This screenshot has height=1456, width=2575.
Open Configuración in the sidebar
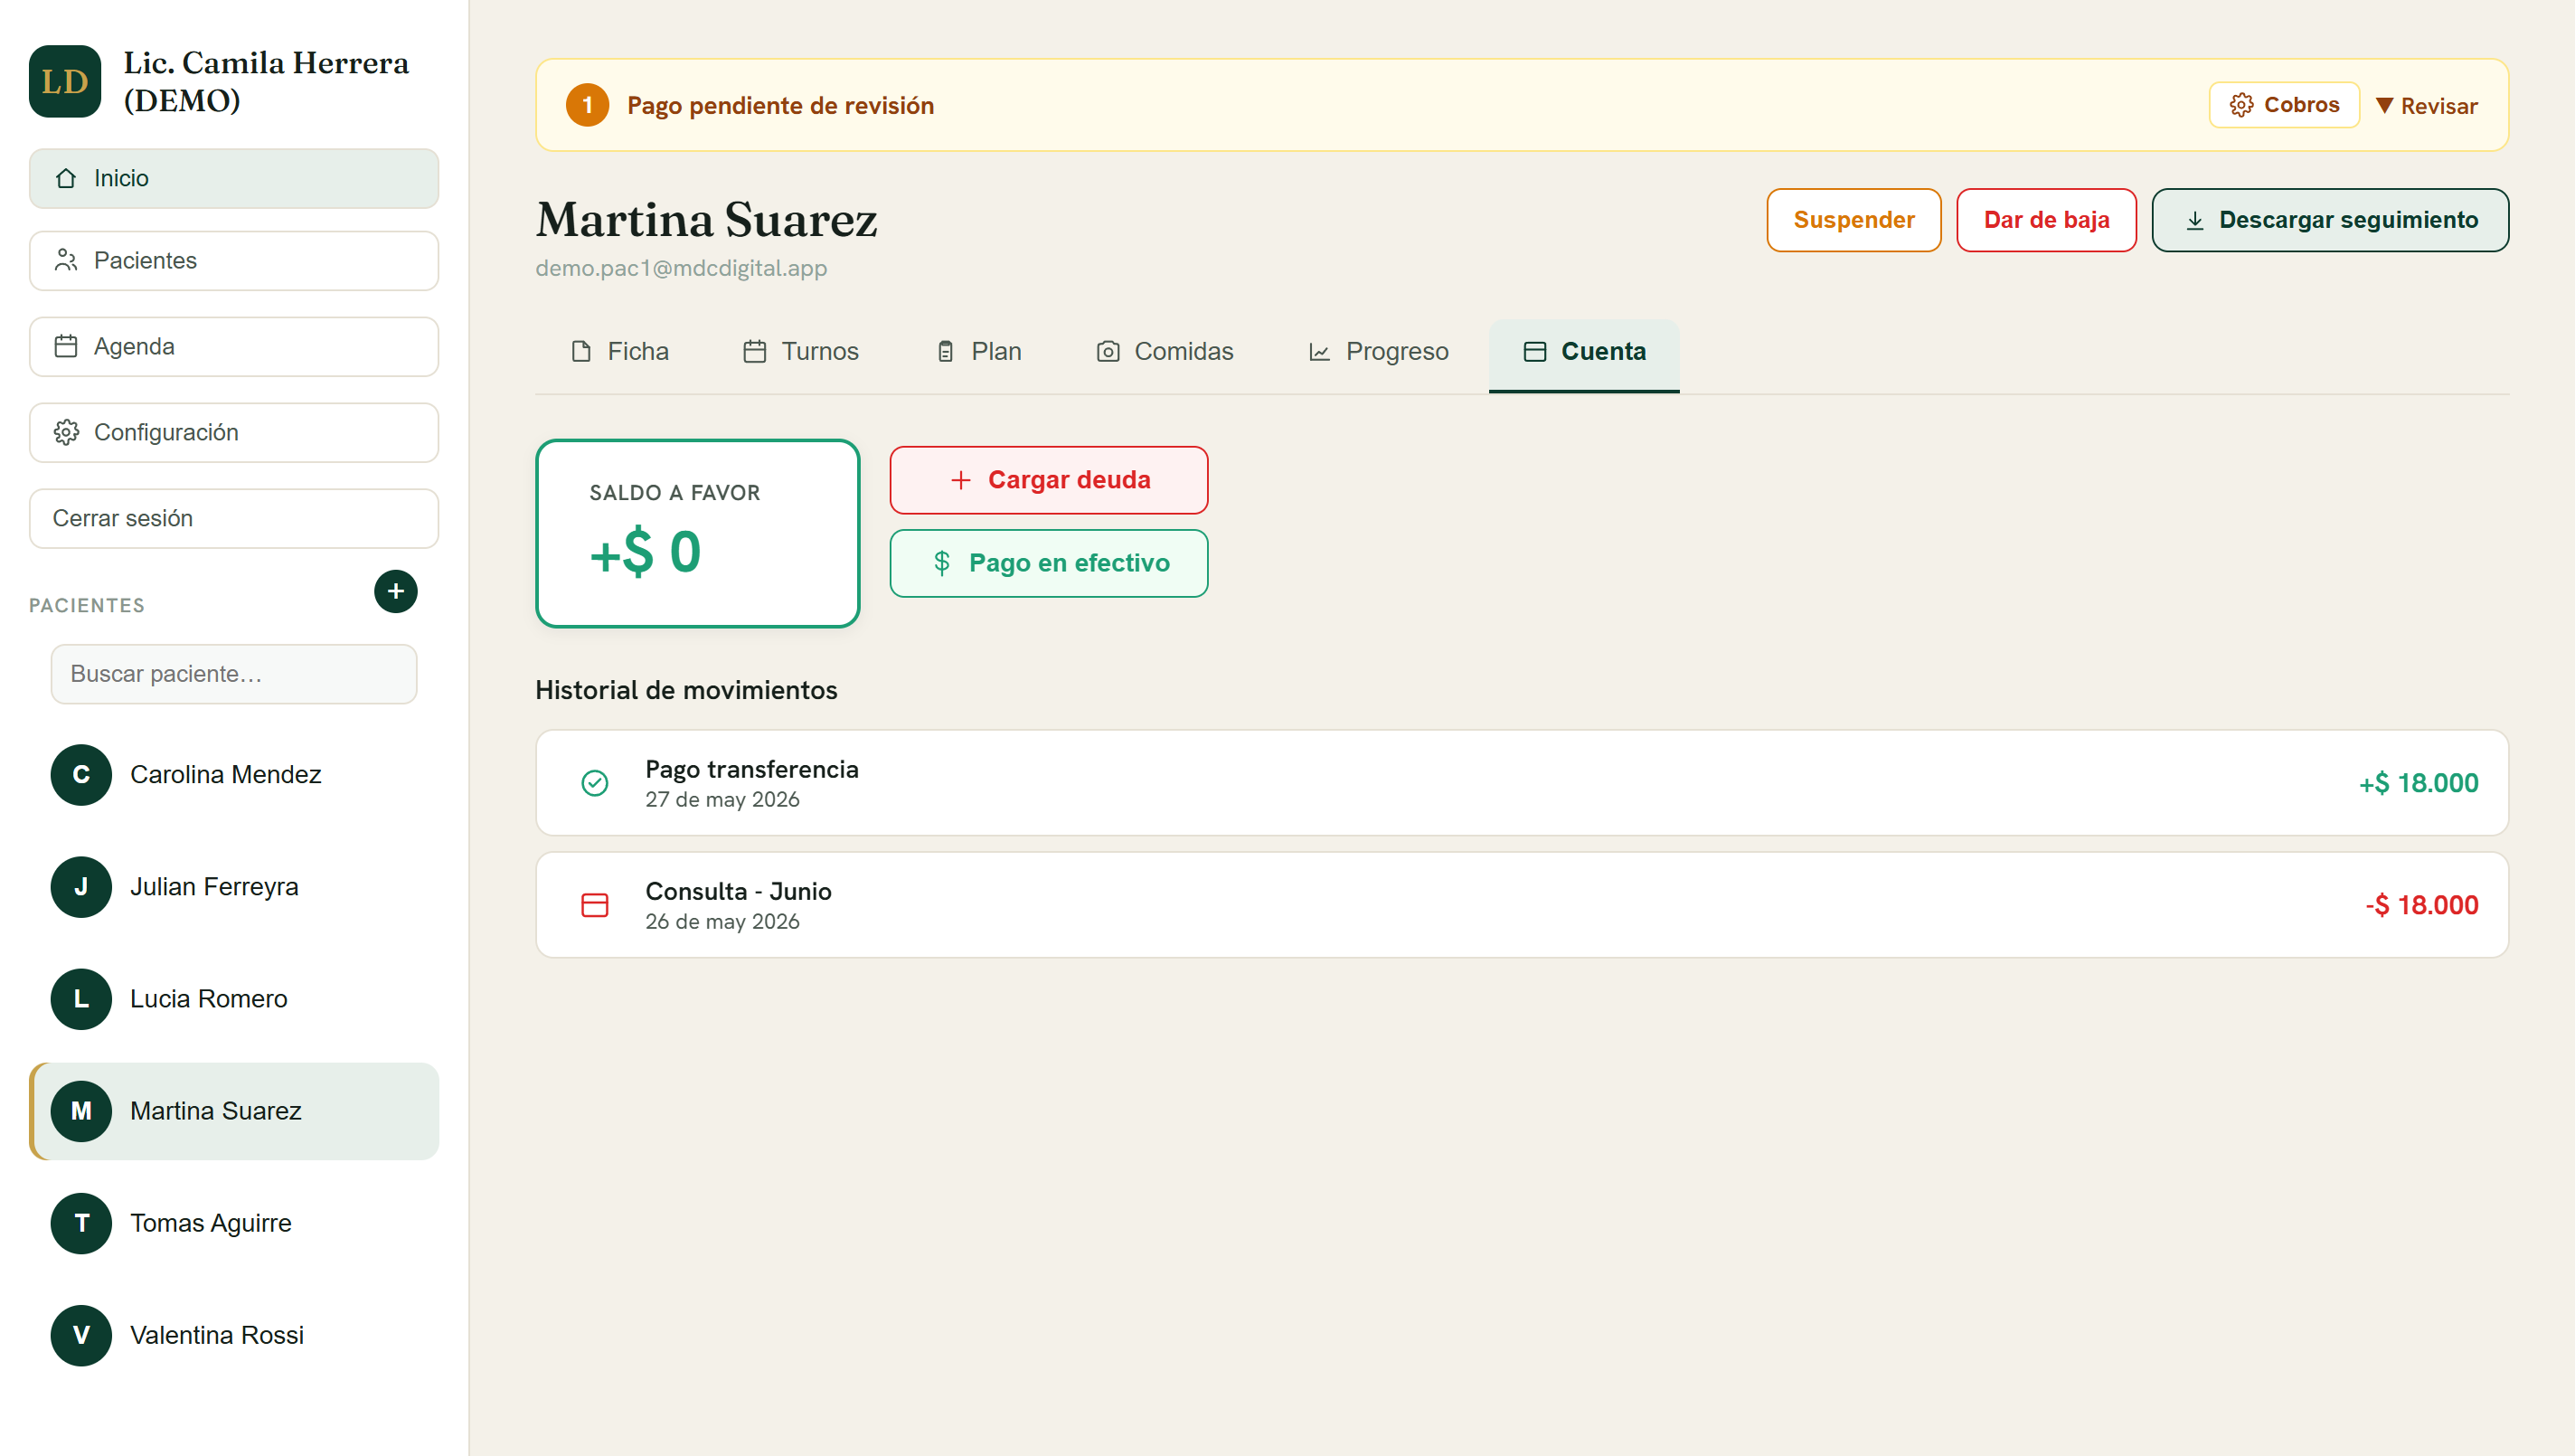click(x=234, y=432)
